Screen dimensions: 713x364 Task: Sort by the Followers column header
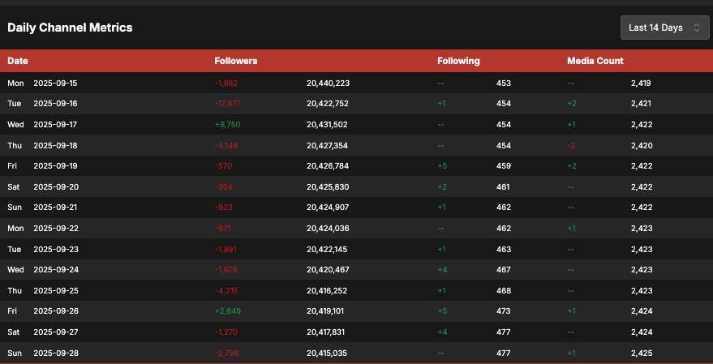point(236,61)
